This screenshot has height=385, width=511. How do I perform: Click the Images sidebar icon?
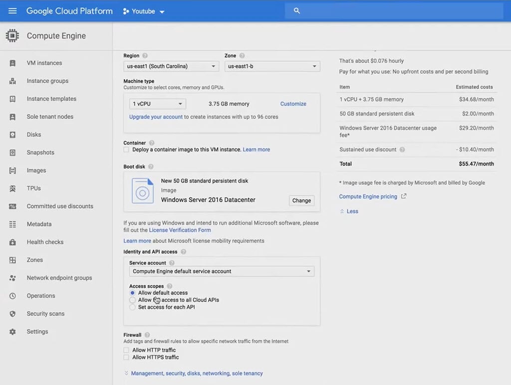coord(12,170)
